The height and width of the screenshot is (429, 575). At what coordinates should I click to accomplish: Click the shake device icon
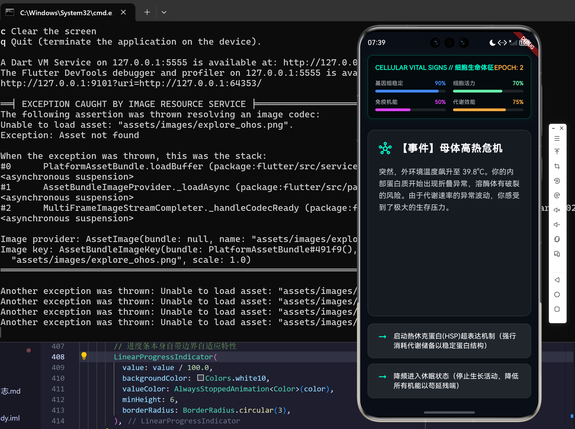point(557,239)
